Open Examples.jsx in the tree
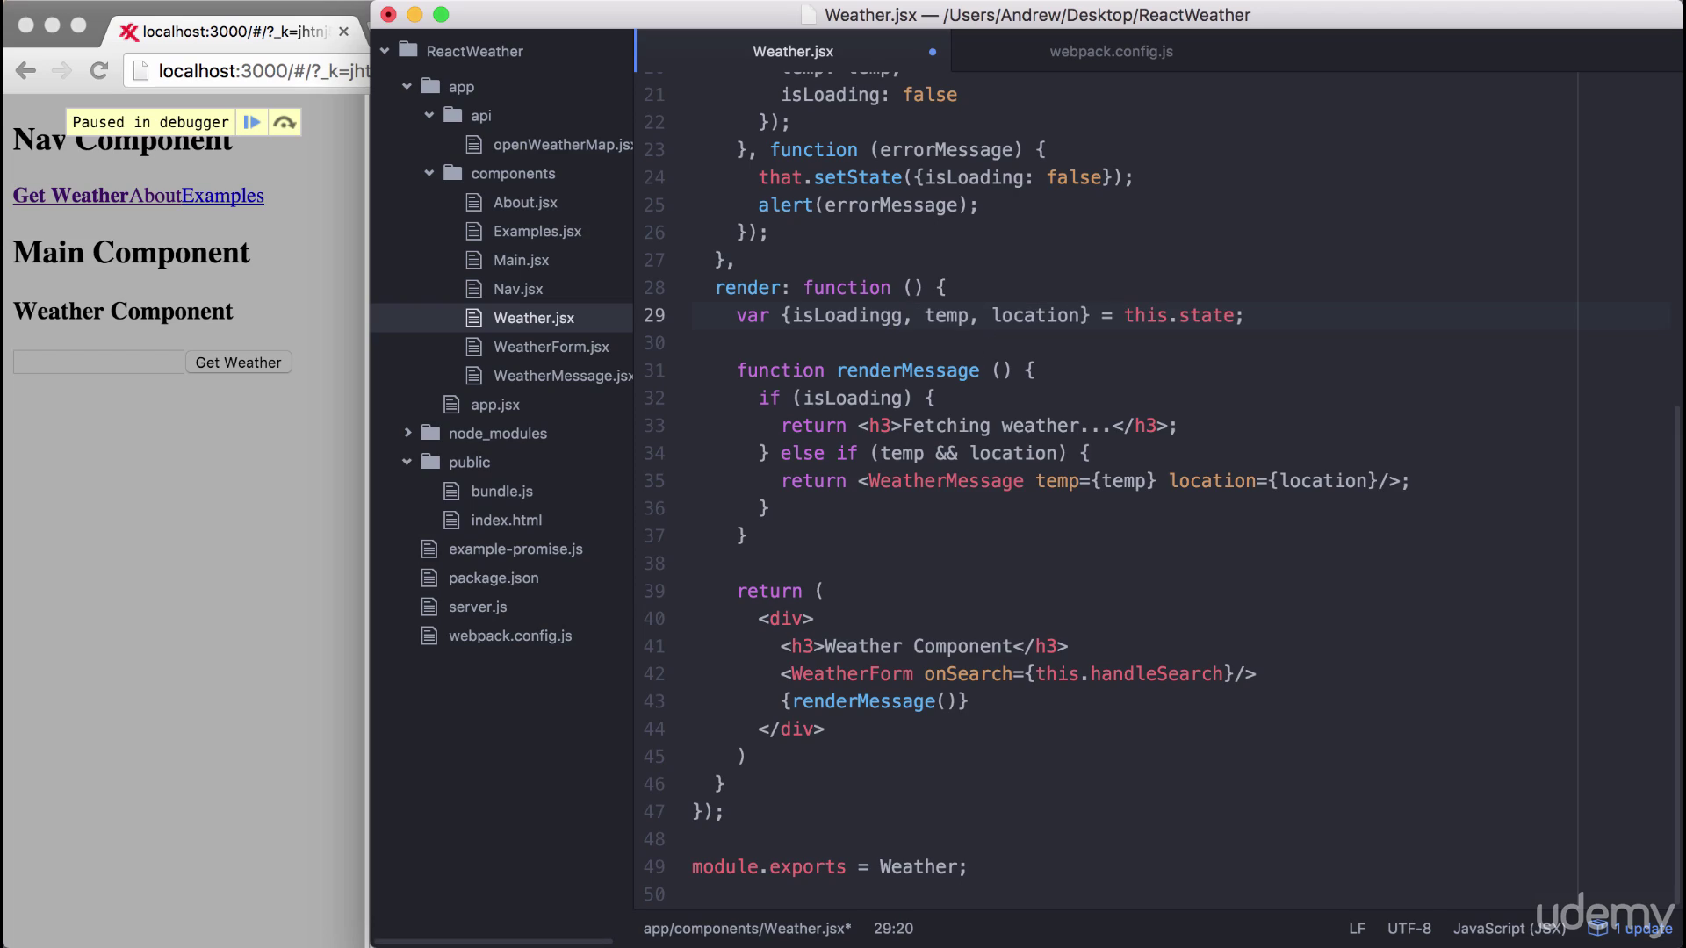 (x=537, y=232)
